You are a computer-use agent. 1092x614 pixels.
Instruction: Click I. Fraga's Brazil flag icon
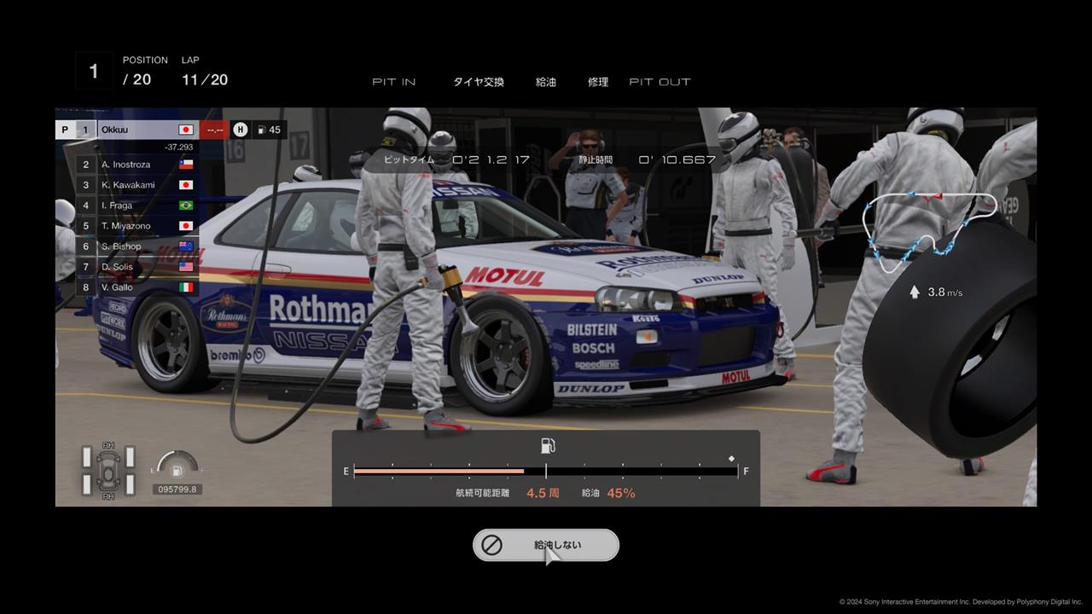[185, 206]
